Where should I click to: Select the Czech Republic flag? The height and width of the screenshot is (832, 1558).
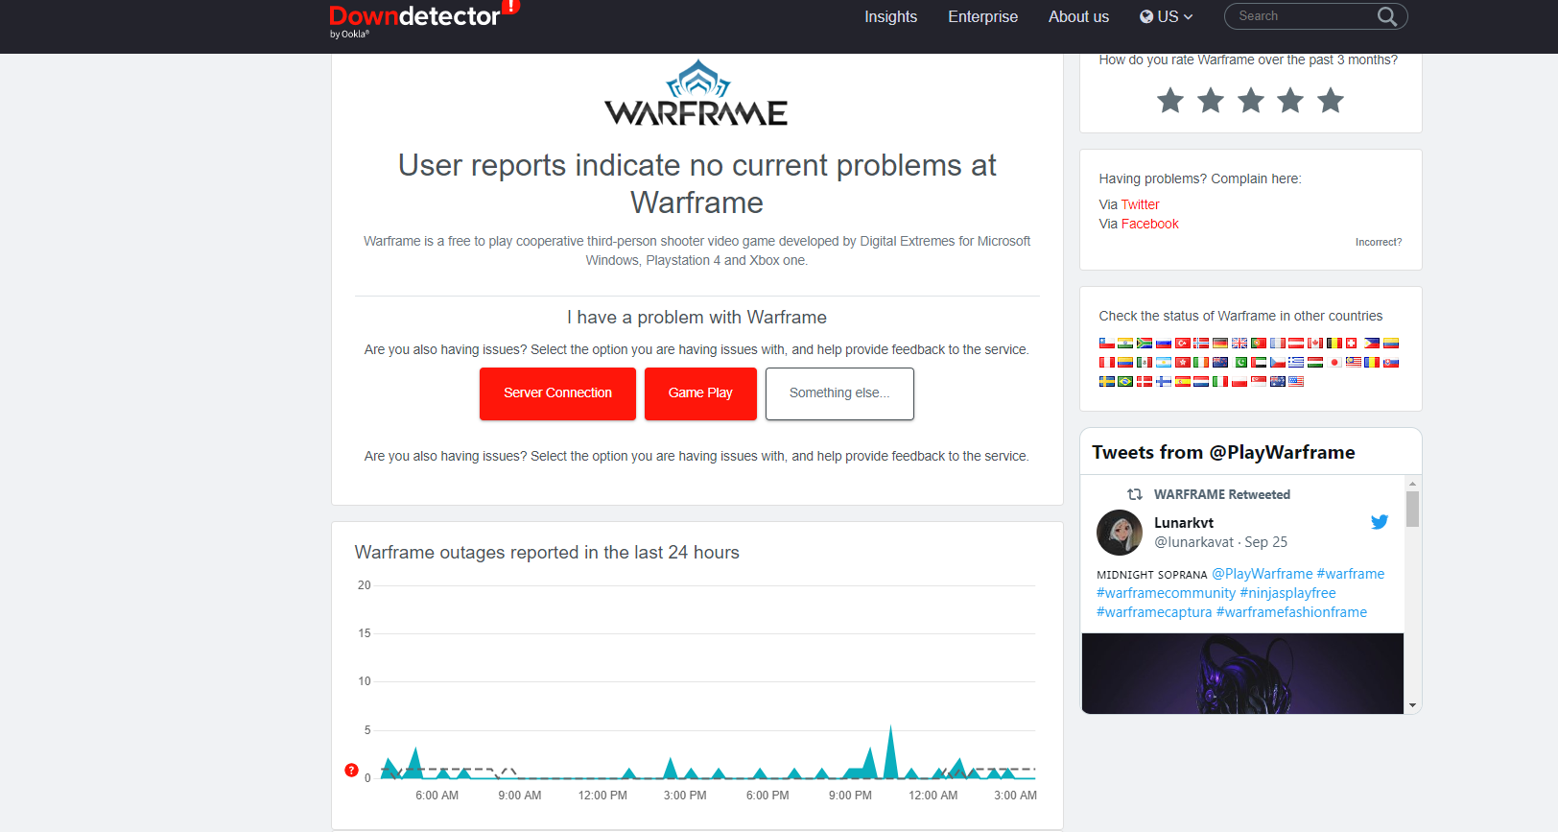(1278, 362)
